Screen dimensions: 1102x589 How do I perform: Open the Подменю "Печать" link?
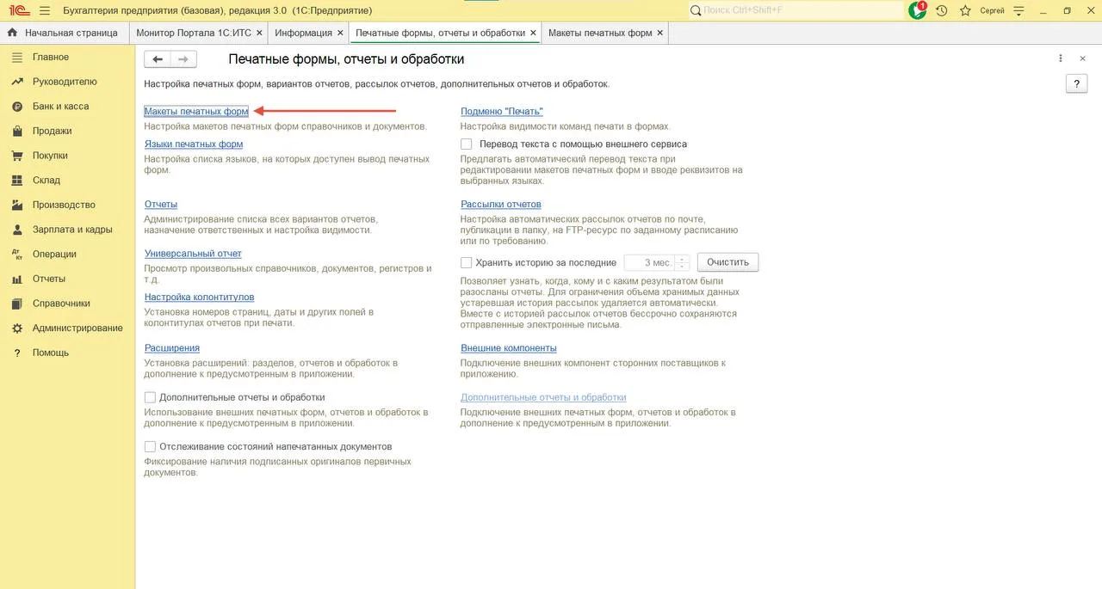click(x=502, y=112)
